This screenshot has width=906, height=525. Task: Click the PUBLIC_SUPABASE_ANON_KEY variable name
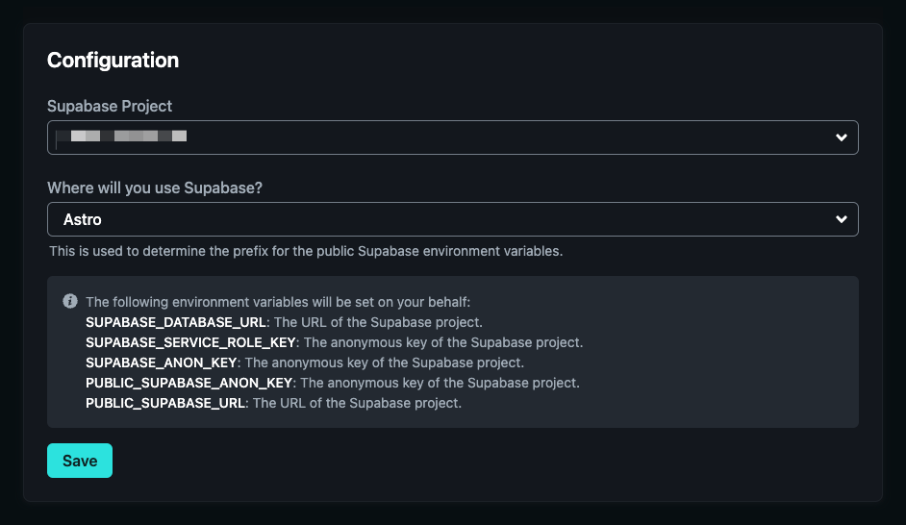189,383
